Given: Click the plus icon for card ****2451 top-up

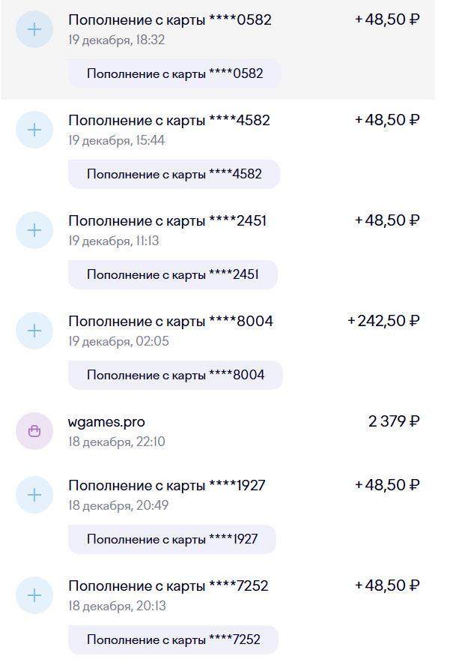Looking at the screenshot, I should (34, 230).
